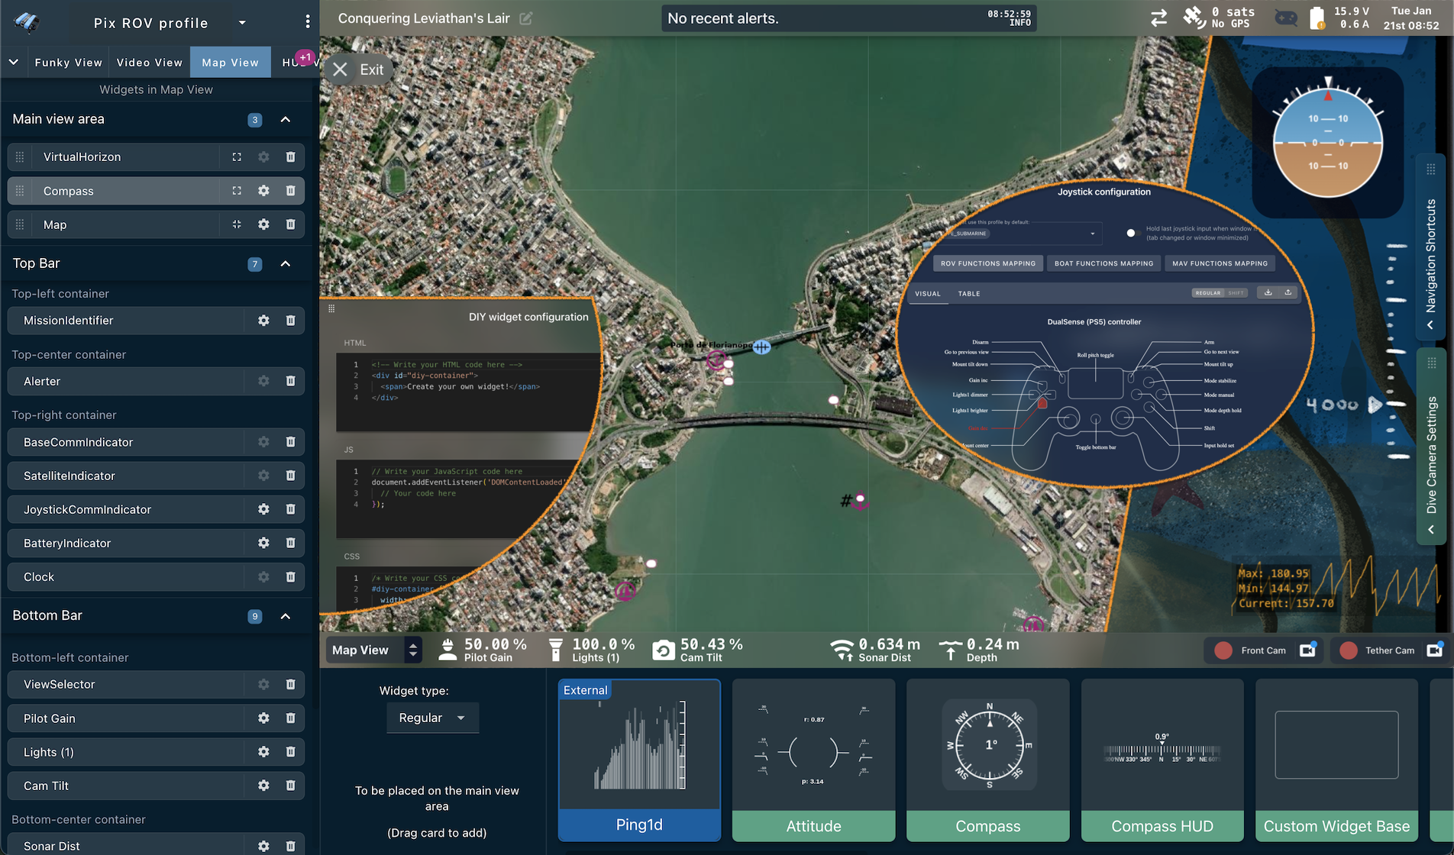Screen dimensions: 1454x855
Task: Toggle Tether Cam recording button
Action: click(x=1349, y=650)
